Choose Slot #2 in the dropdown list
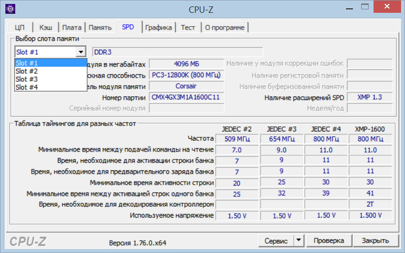 click(x=51, y=71)
